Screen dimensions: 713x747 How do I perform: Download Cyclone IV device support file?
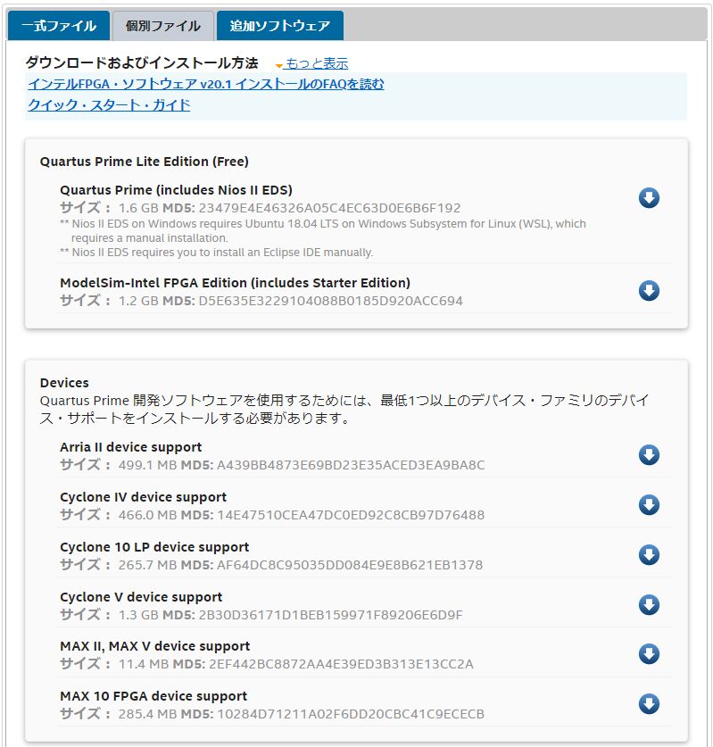coord(649,505)
